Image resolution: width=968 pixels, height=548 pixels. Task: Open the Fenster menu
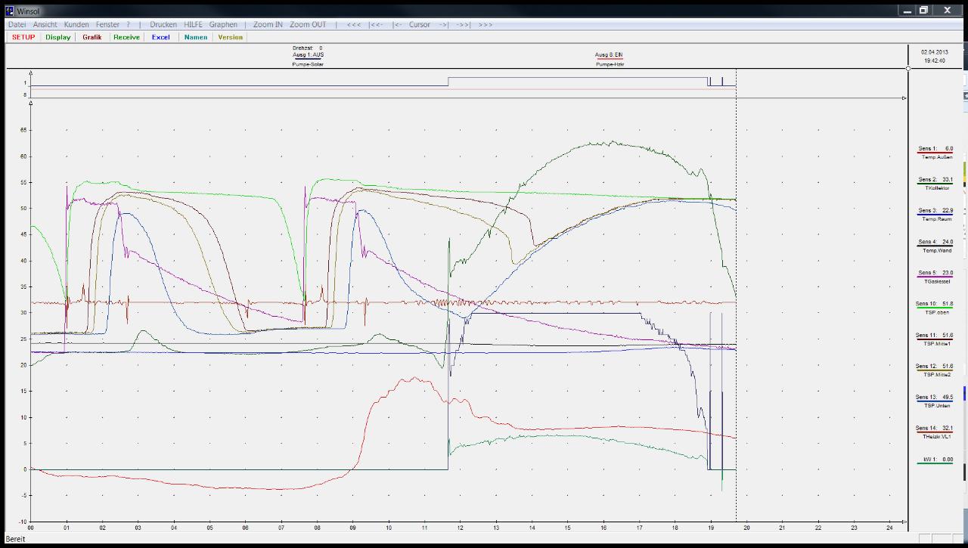(x=107, y=24)
